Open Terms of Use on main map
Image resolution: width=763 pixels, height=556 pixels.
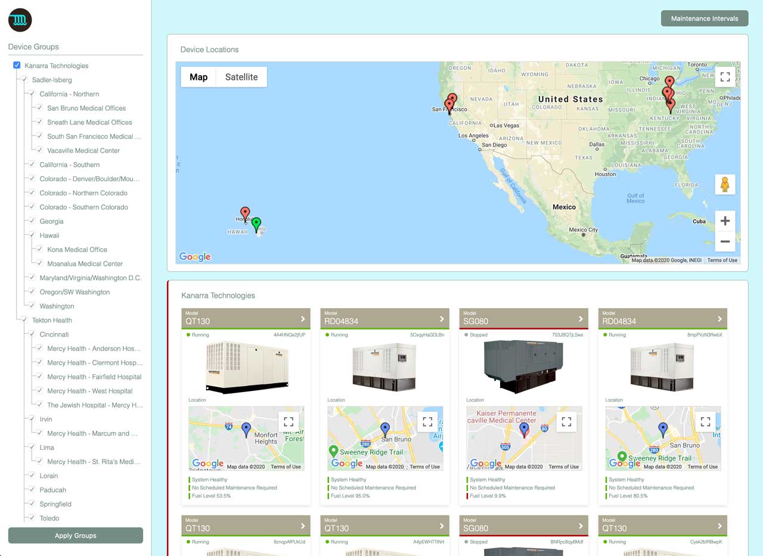722,260
